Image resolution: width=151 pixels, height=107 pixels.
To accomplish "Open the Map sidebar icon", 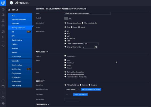I will [3, 20].
